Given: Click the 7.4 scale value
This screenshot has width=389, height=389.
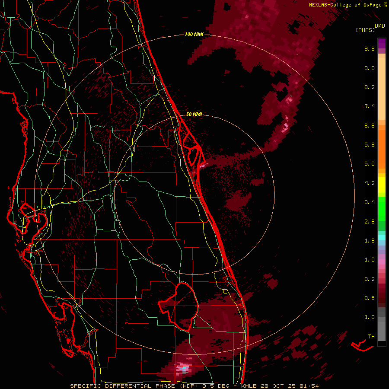Looking at the screenshot, I should (x=370, y=106).
